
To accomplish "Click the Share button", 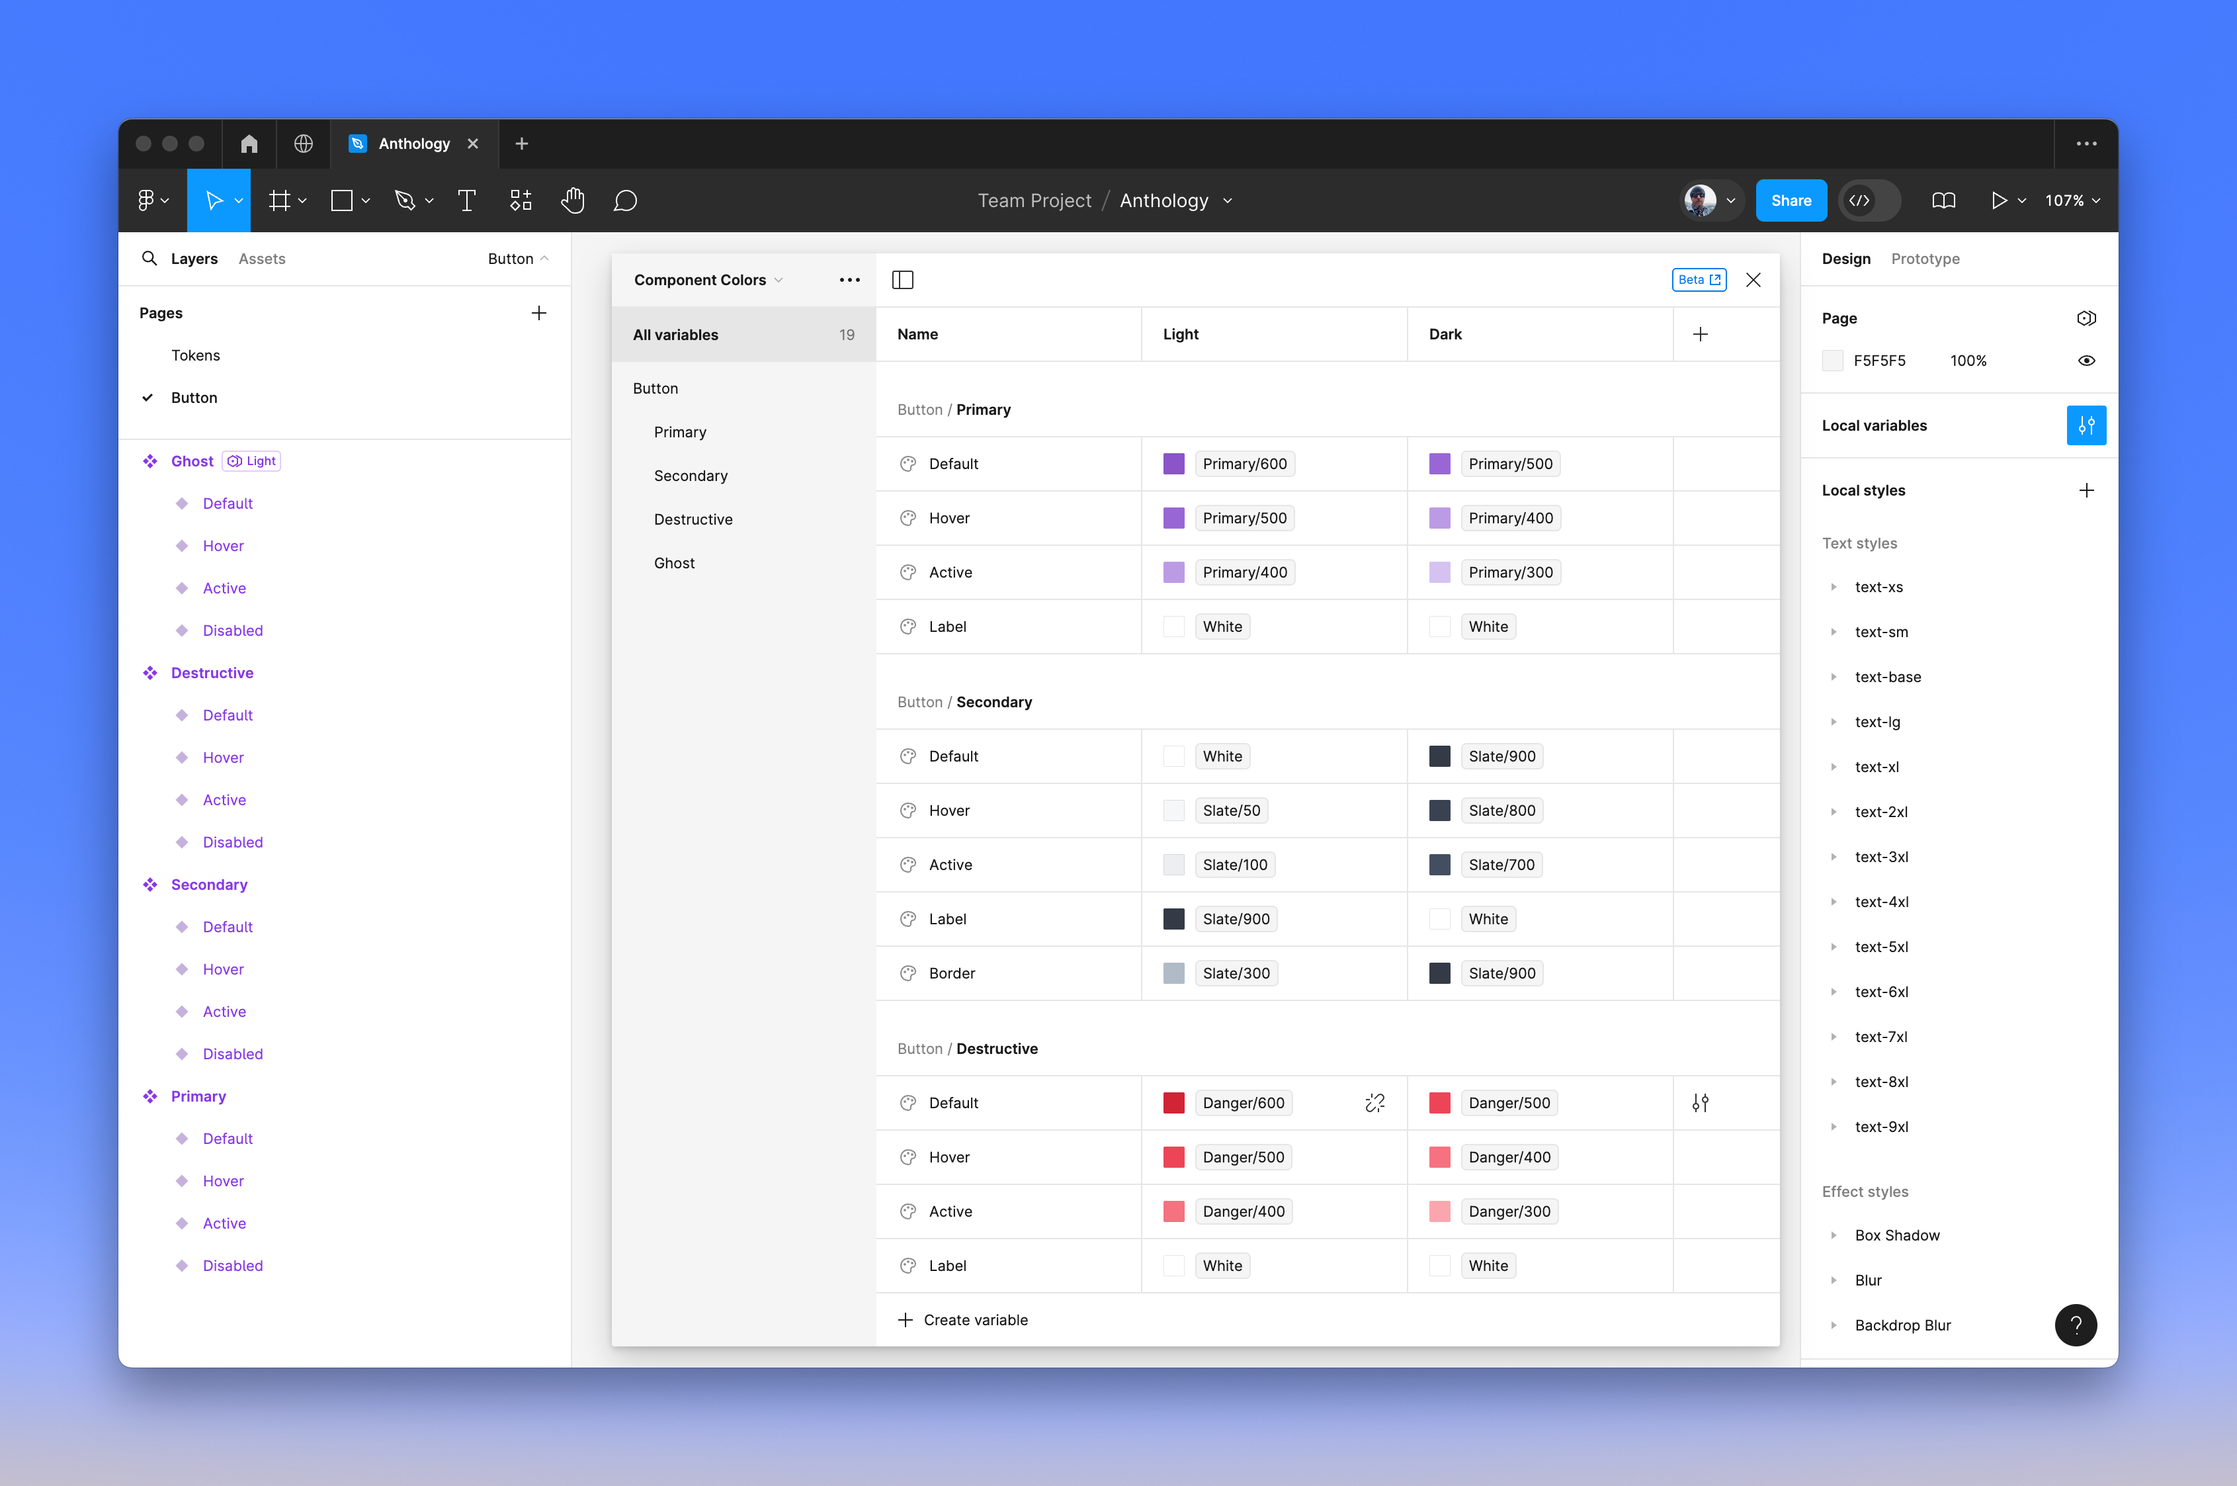I will click(x=1790, y=200).
